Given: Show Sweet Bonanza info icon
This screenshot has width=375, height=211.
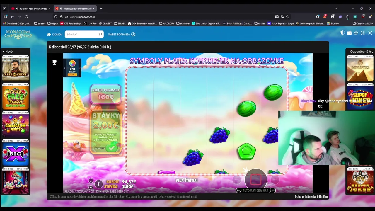Looking at the screenshot, I should [x=133, y=34].
